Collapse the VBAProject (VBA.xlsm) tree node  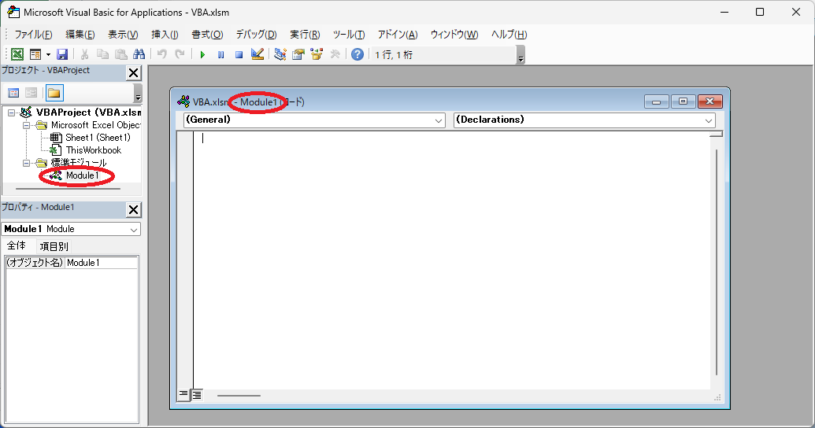point(12,113)
